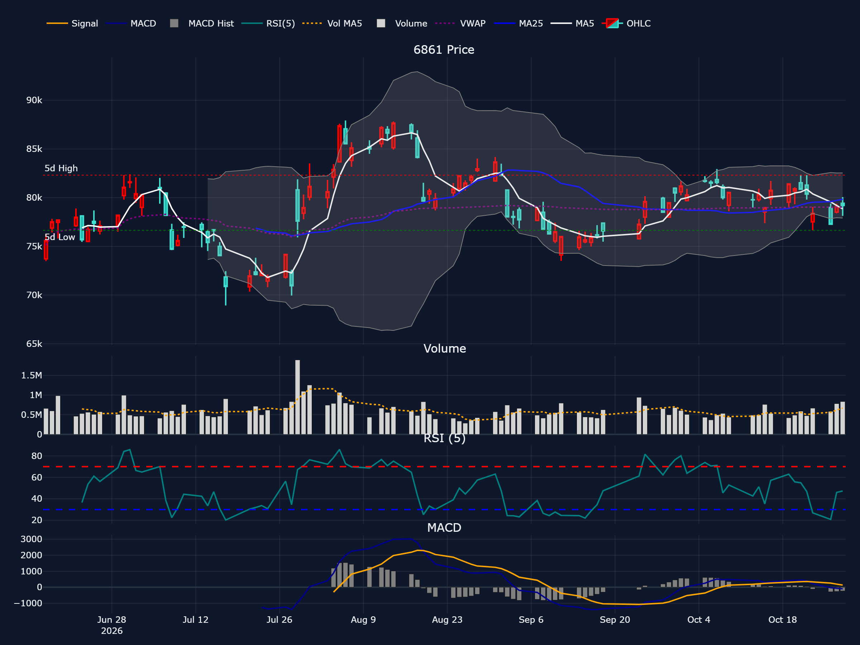Toggle the MACD legend entry
This screenshot has height=645, width=860.
(131, 23)
